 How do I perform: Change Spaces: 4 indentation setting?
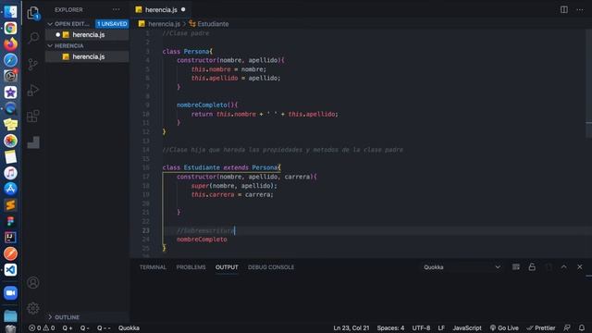pos(390,327)
